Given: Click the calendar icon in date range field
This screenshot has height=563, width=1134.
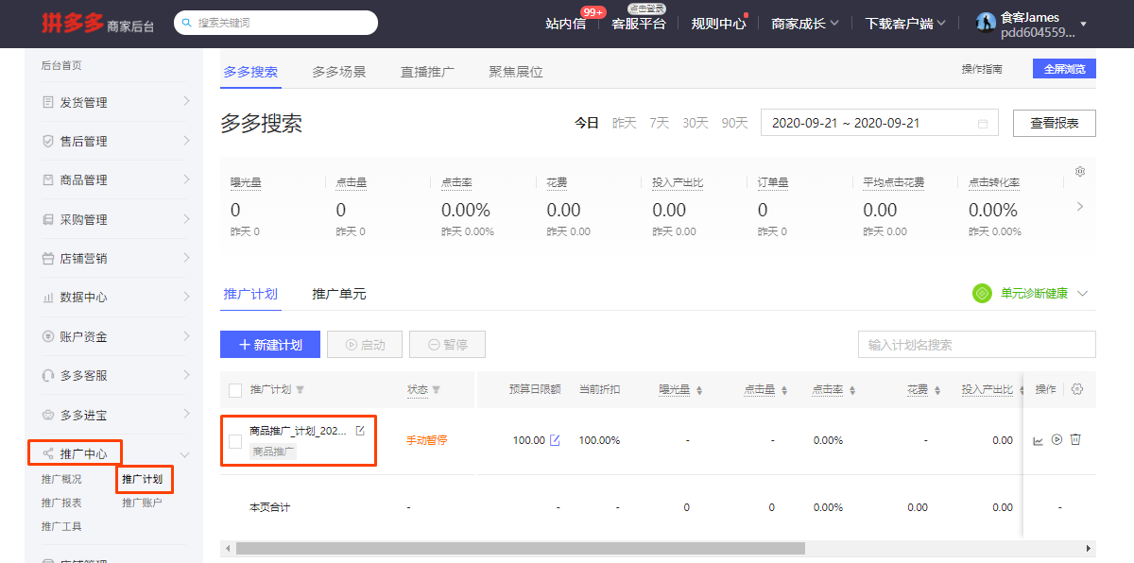Looking at the screenshot, I should pyautogui.click(x=983, y=123).
